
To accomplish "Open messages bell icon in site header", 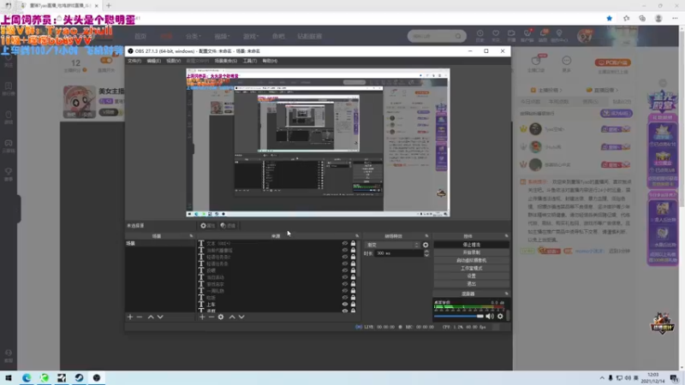I will click(543, 35).
